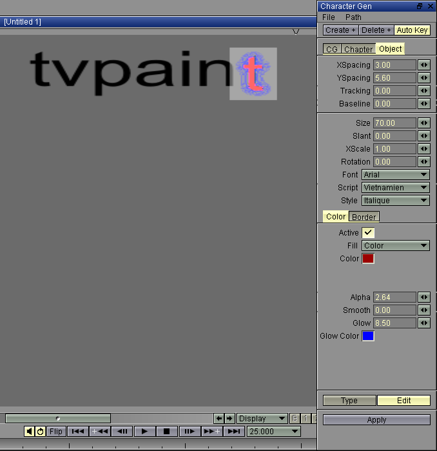The width and height of the screenshot is (437, 451).
Task: Switch to the Border sub-tab
Action: tap(364, 217)
